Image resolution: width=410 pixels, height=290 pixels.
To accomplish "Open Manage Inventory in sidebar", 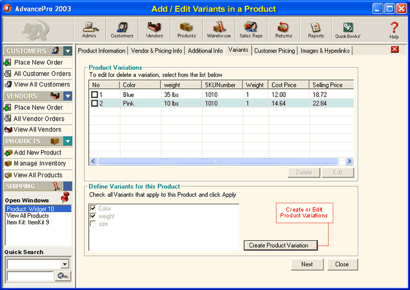I will pos(38,163).
